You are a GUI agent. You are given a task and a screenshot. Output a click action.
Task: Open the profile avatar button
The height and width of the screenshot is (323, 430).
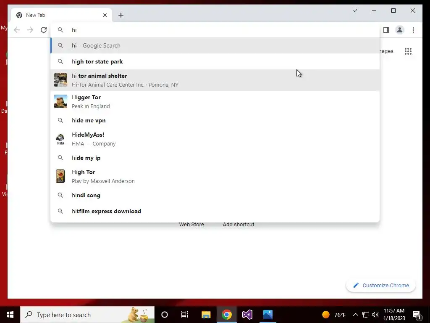tap(400, 30)
